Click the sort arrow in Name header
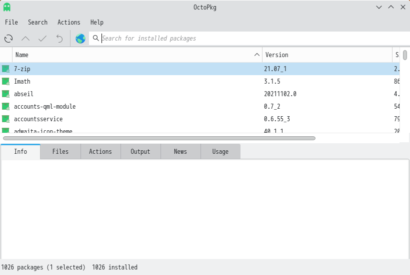410x275 pixels. tap(257, 55)
